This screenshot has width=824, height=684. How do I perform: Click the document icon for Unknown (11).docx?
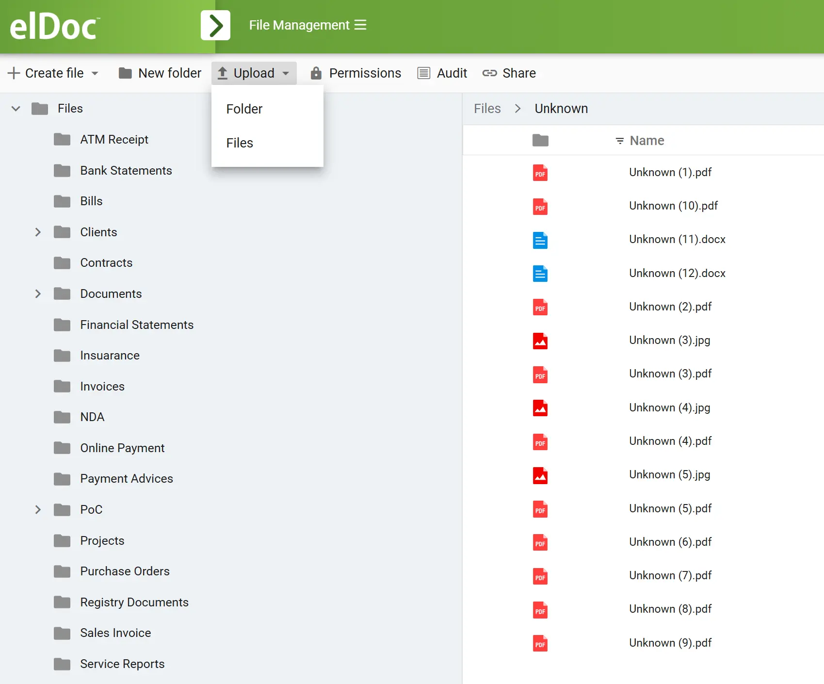540,240
